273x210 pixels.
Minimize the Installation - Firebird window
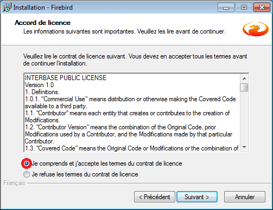pyautogui.click(x=226, y=8)
